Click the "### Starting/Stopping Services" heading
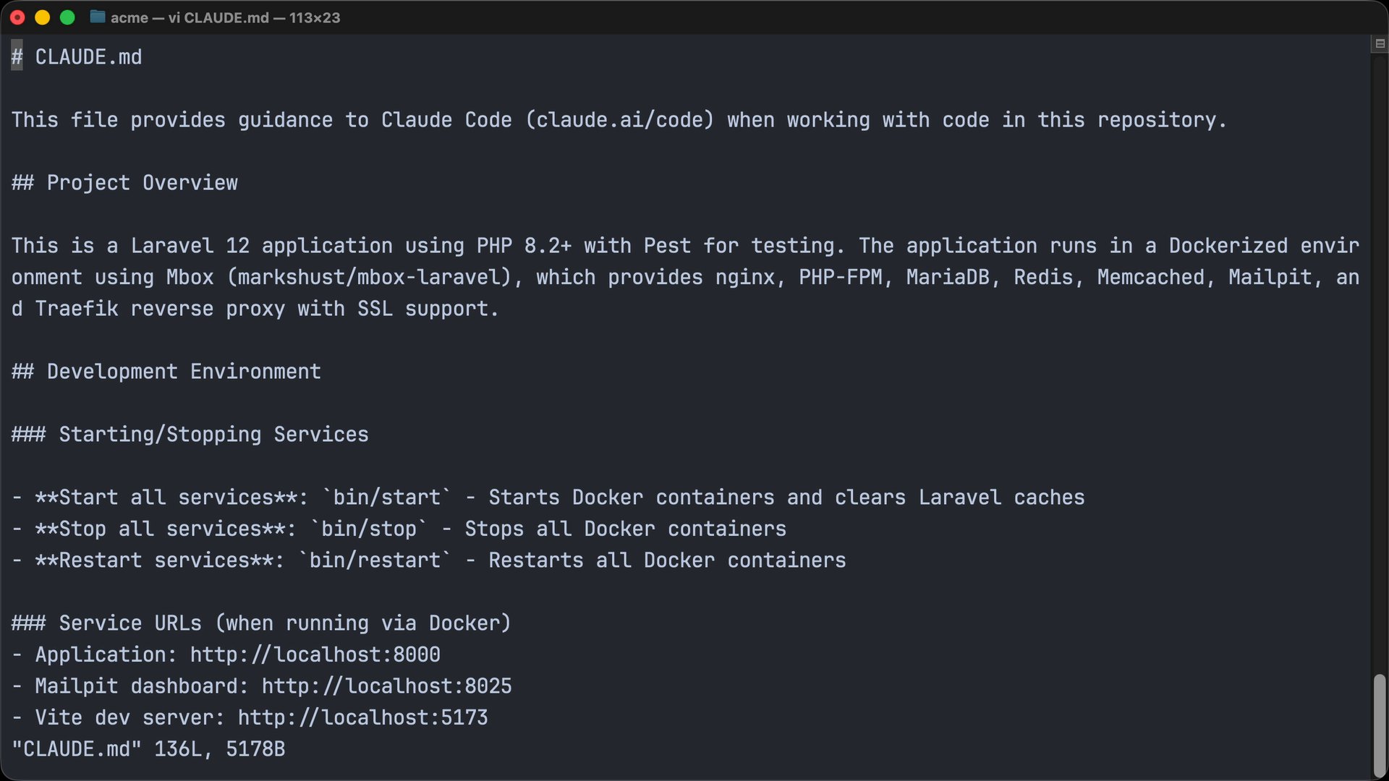 click(190, 435)
